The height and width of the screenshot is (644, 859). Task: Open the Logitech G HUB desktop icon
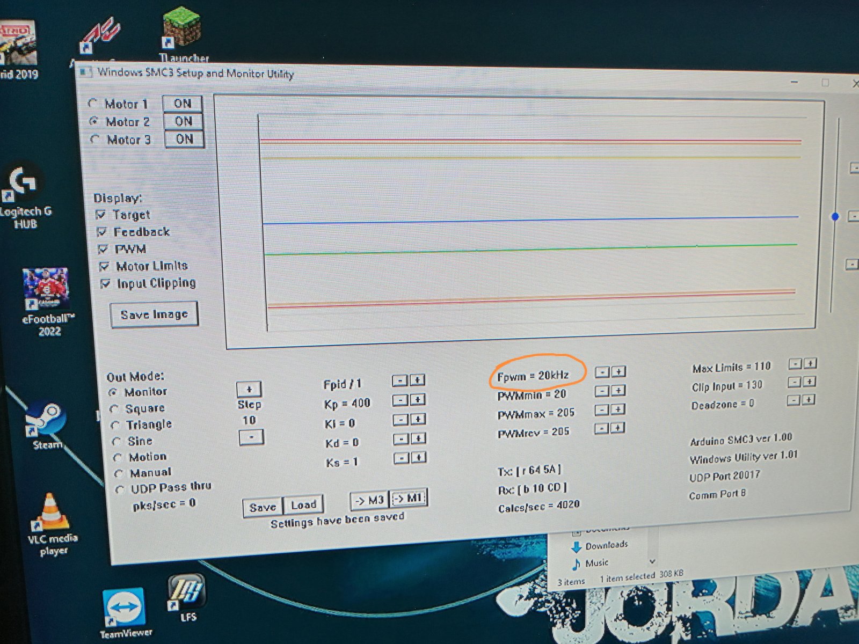point(24,197)
